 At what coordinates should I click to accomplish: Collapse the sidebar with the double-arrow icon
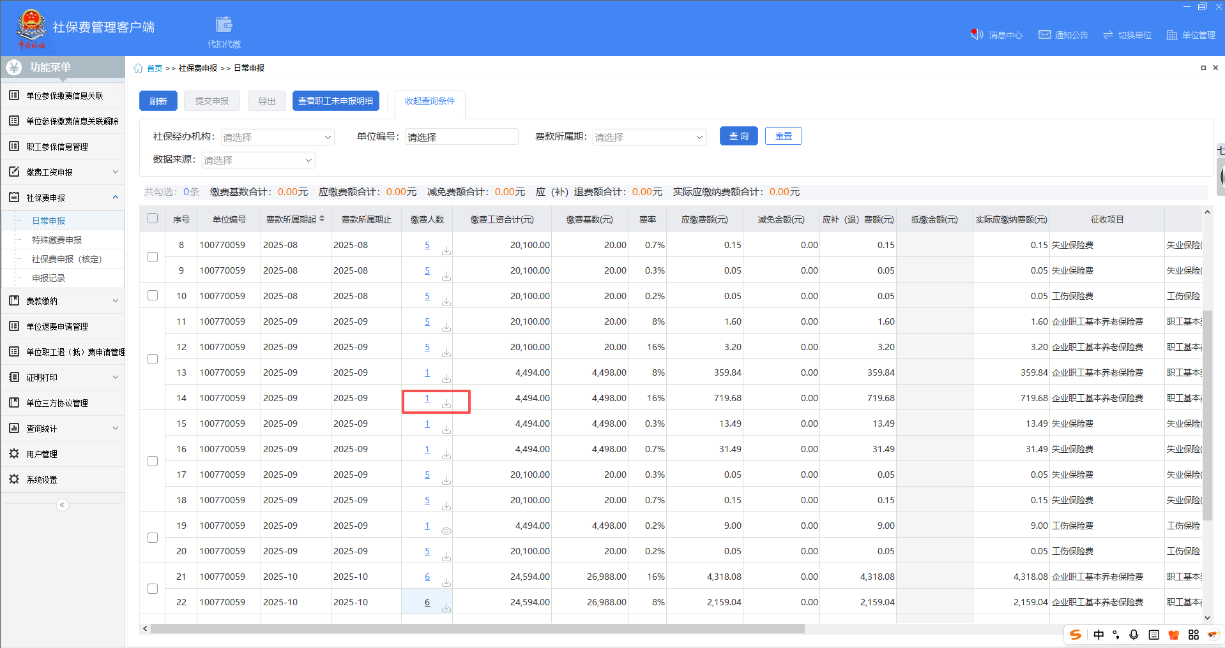(62, 505)
